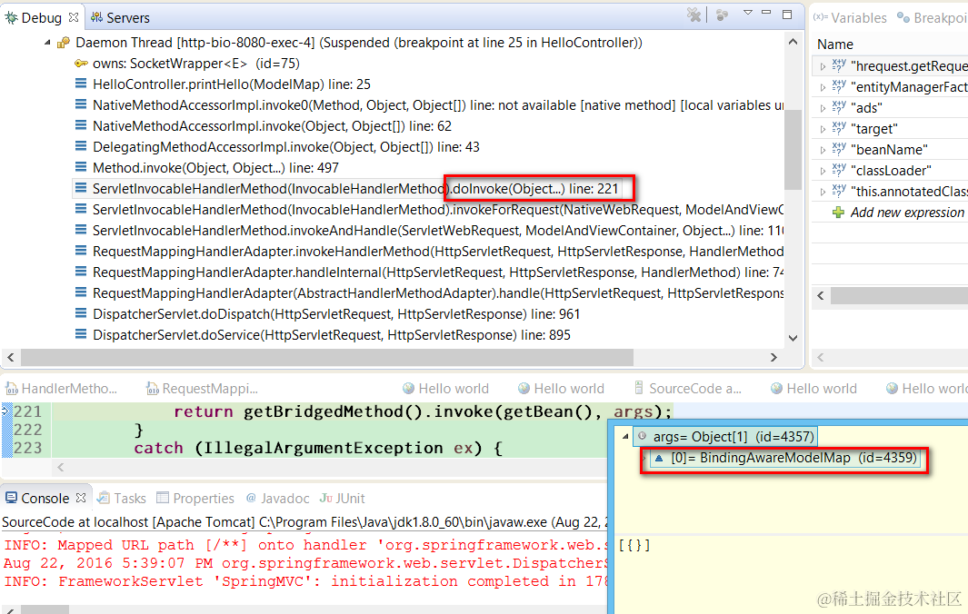The image size is (968, 614).
Task: Click the Show Debug Toolbar icon
Action: tap(722, 15)
